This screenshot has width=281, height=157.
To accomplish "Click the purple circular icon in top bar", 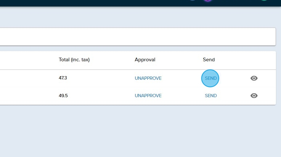I will pyautogui.click(x=208, y=0).
